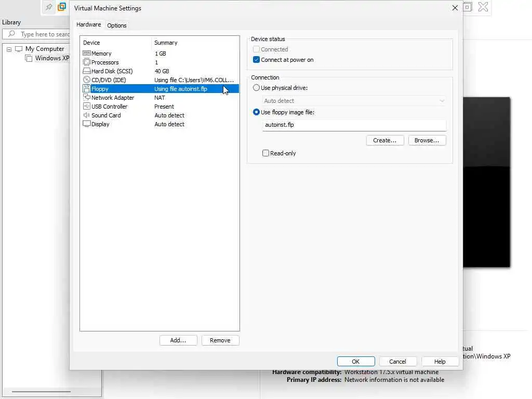Close the Virtual Machine Settings dialog
The width and height of the screenshot is (532, 399).
(x=455, y=8)
